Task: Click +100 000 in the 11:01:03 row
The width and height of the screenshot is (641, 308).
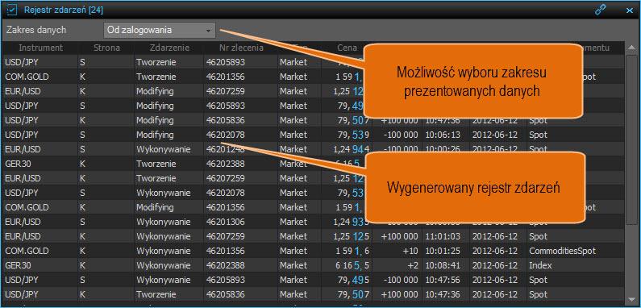Action: [399, 236]
